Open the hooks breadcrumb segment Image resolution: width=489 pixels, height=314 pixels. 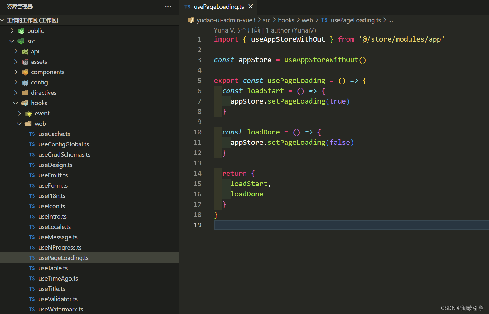click(x=286, y=20)
